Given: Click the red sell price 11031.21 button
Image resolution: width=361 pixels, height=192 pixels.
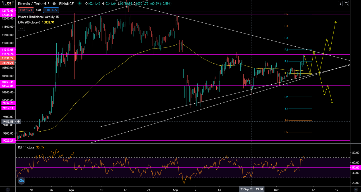Looking at the screenshot, I should point(26,10).
